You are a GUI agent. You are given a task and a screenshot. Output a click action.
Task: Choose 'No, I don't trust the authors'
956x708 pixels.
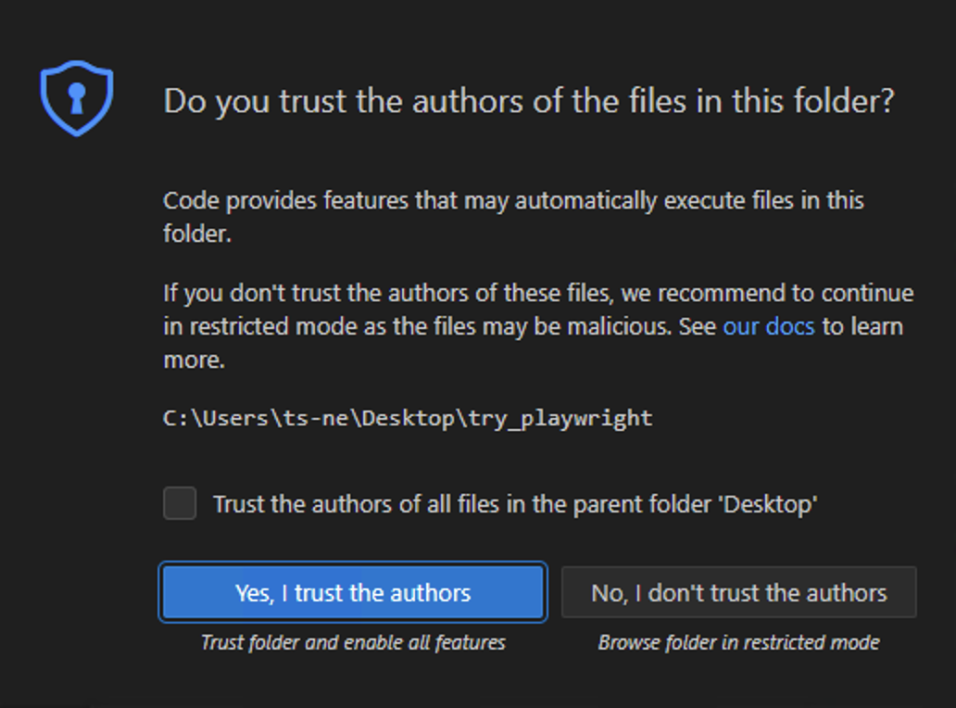(738, 593)
